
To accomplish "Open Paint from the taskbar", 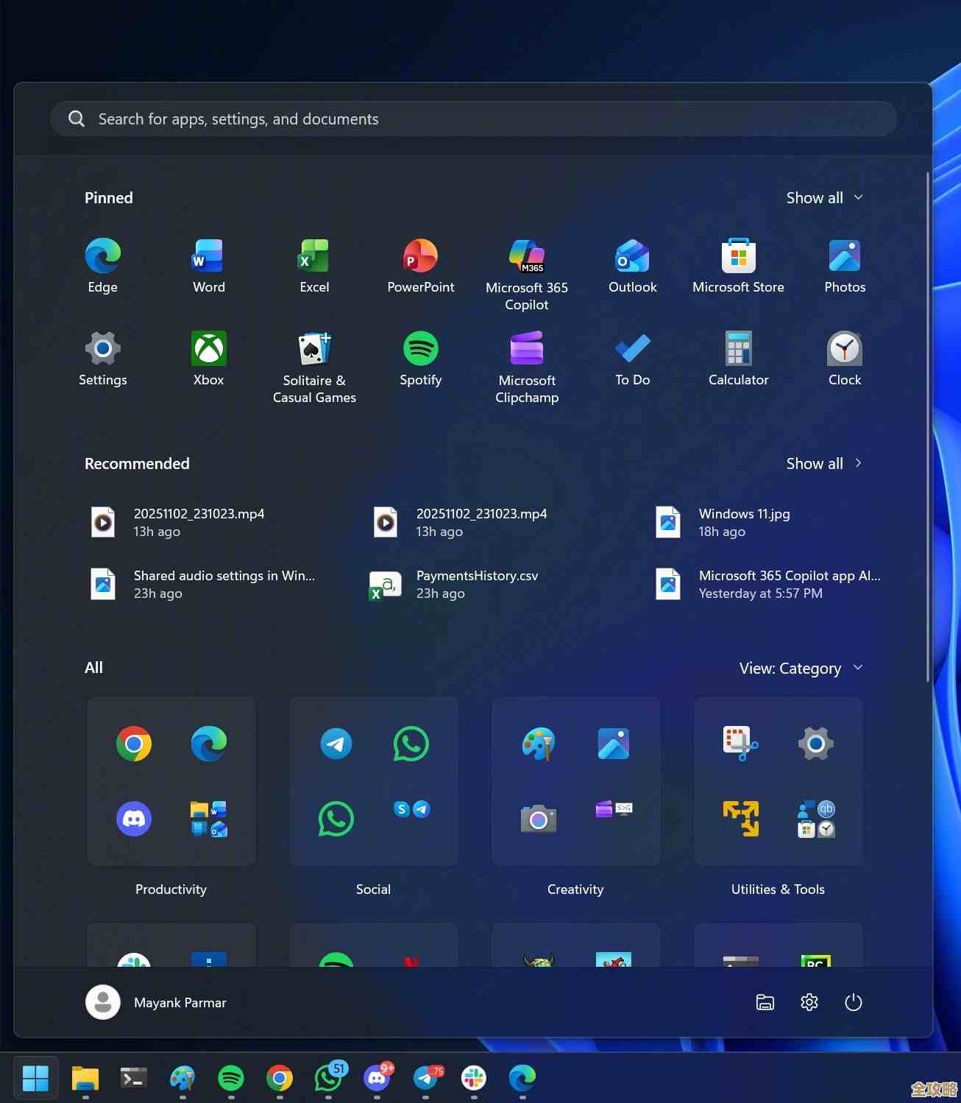I will pos(182,1078).
